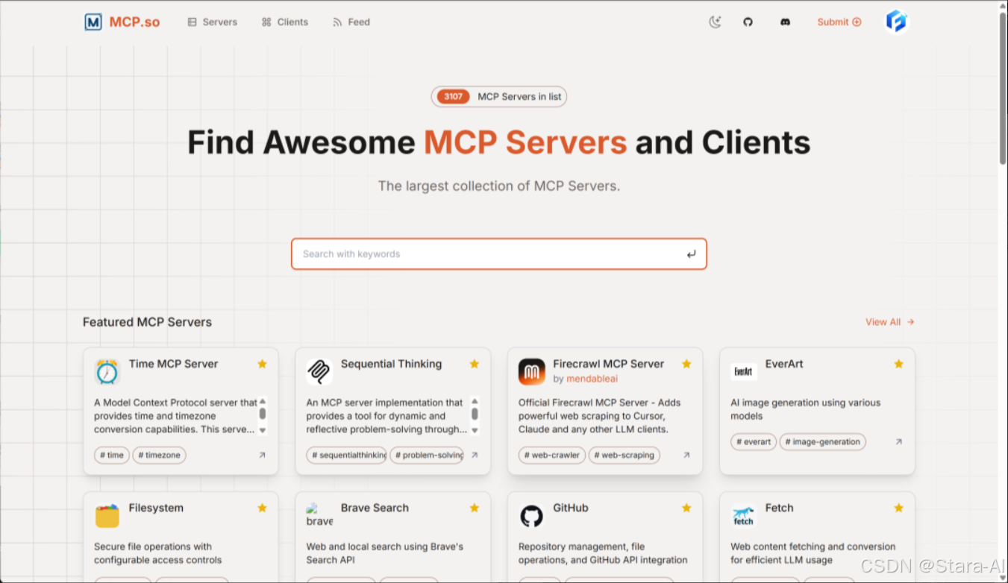1008x583 pixels.
Task: Focus the Search with keywords field
Action: 498,254
